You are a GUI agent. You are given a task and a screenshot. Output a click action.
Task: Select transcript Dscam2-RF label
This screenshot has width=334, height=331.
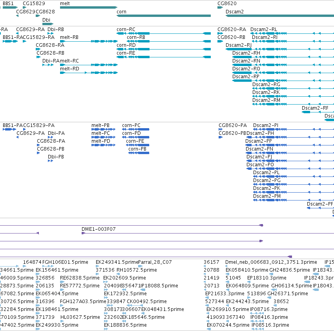[315, 108]
